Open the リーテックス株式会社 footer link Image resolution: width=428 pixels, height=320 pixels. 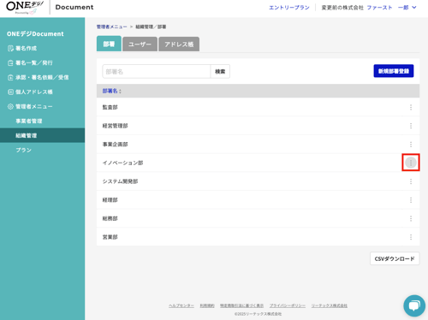pyautogui.click(x=330, y=305)
